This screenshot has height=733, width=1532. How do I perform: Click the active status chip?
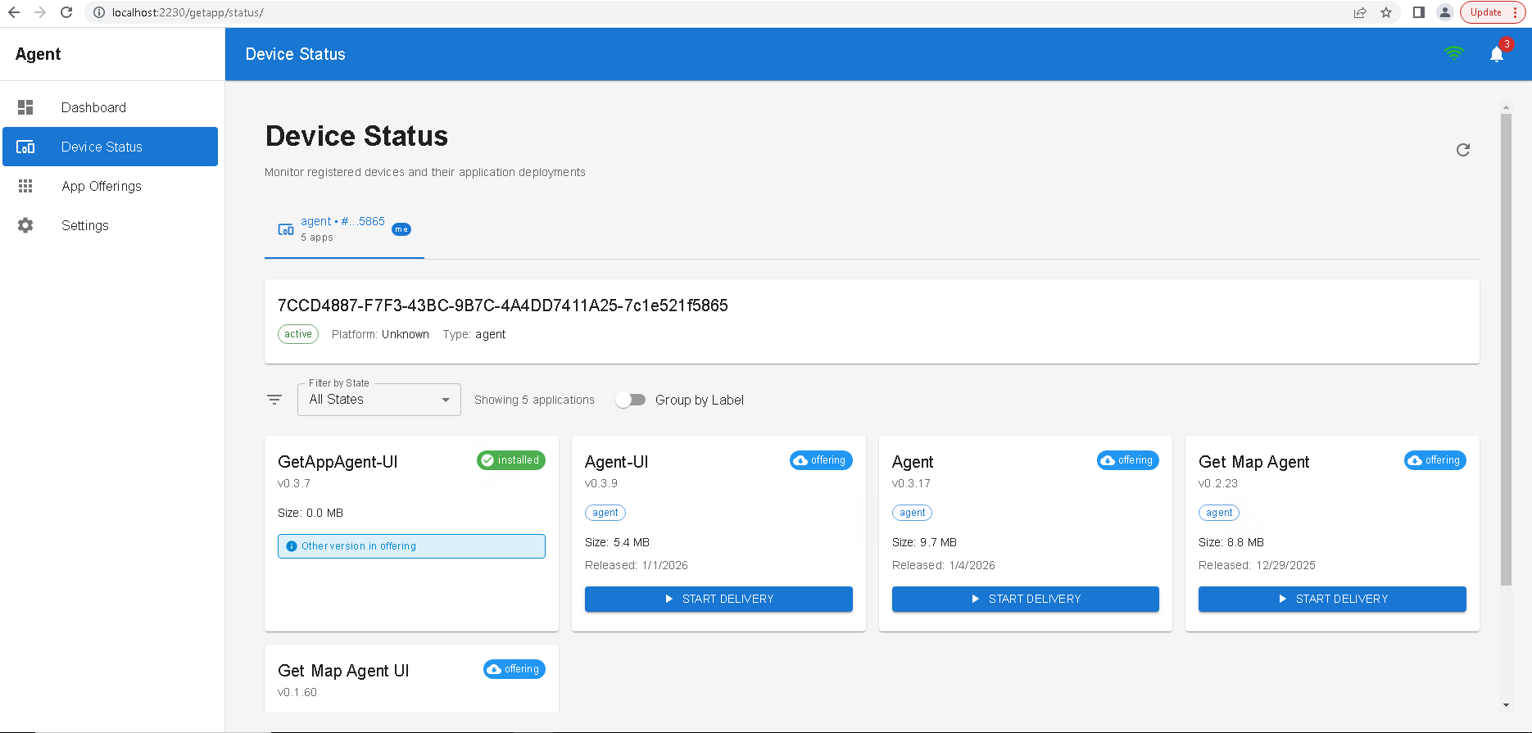pos(298,334)
